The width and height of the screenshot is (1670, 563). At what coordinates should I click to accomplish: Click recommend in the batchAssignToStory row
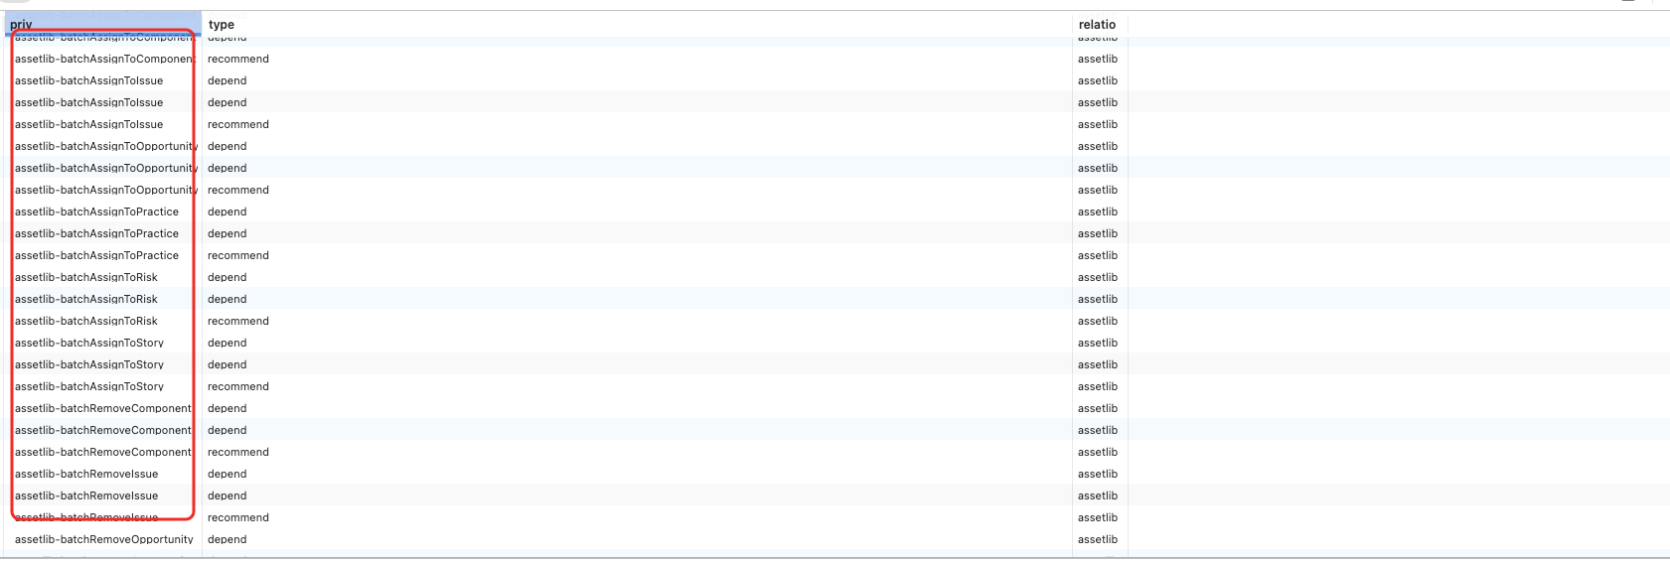(238, 386)
